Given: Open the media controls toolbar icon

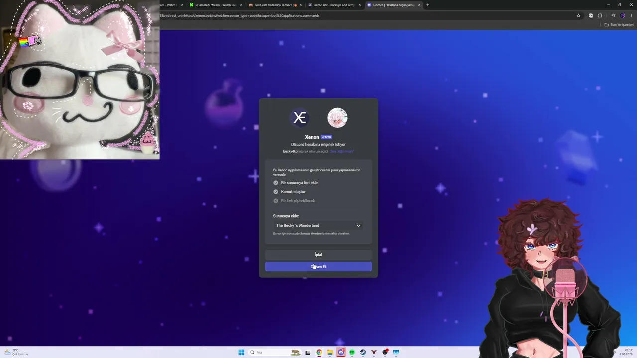Looking at the screenshot, I should click(613, 15).
